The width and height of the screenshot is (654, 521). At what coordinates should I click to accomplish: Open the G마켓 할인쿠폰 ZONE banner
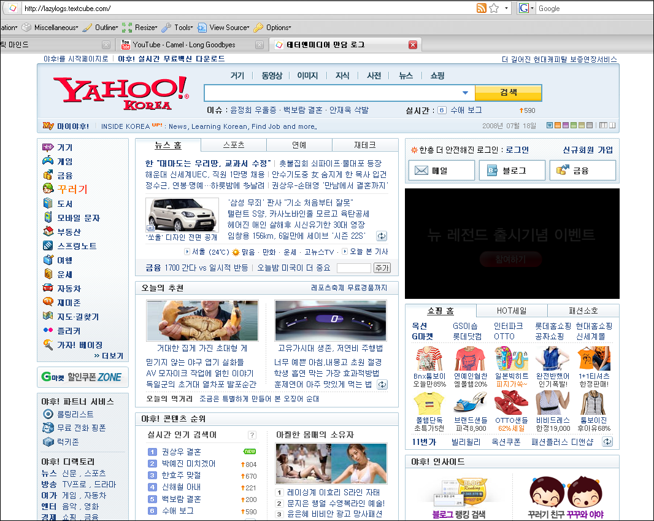point(83,377)
